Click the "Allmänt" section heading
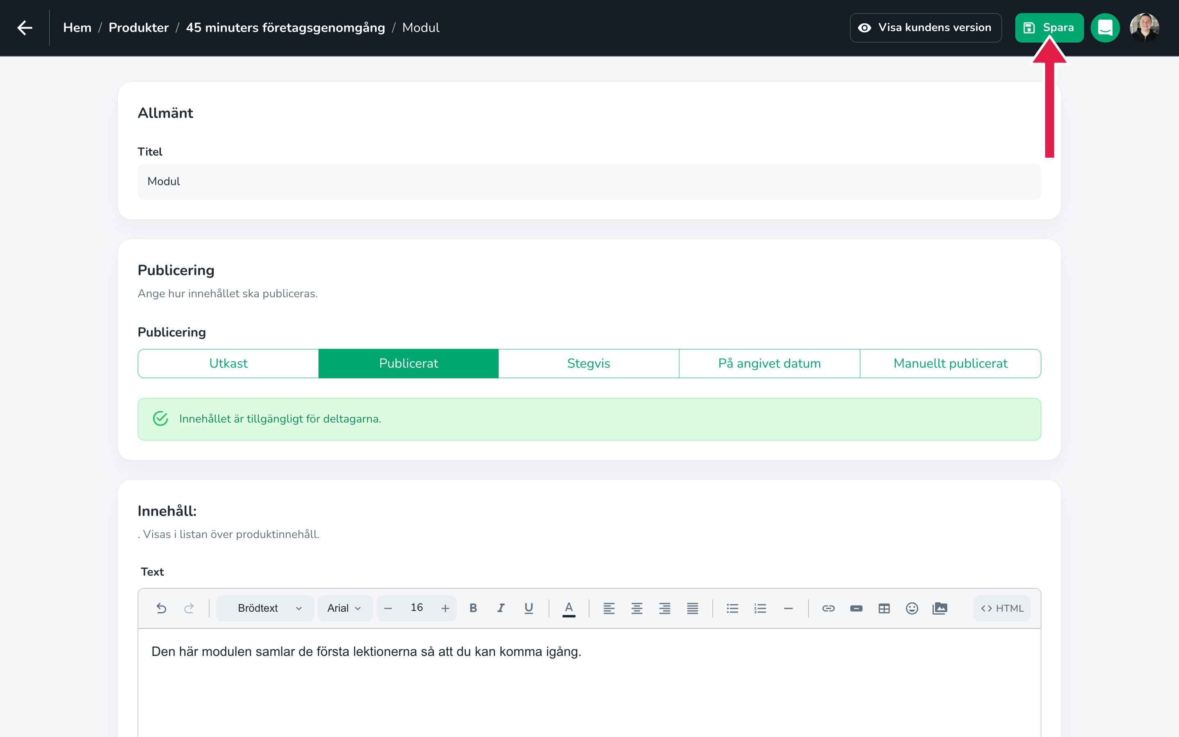This screenshot has height=737, width=1179. (x=166, y=113)
